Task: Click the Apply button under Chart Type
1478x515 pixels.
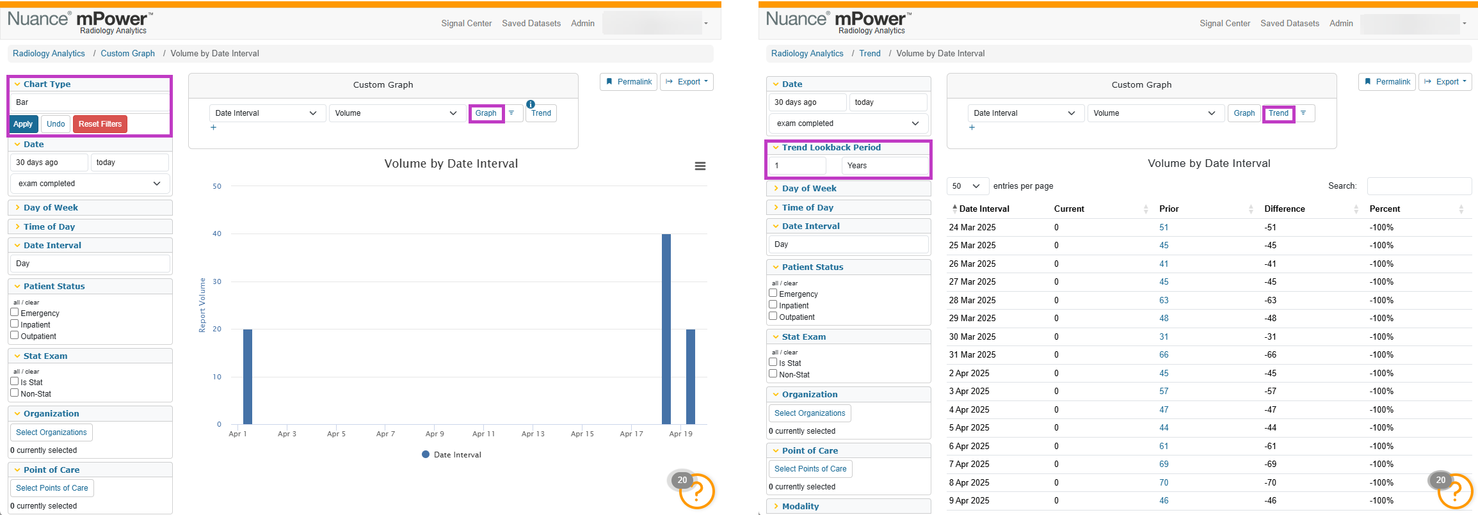Action: click(x=24, y=124)
